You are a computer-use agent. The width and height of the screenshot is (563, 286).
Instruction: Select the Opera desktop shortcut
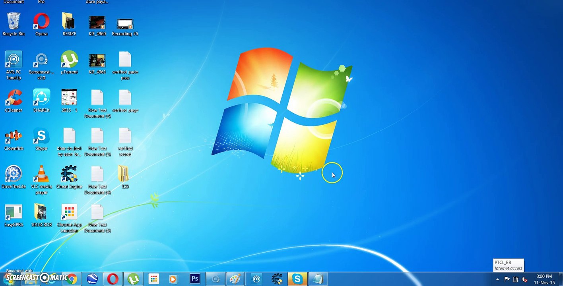41,24
